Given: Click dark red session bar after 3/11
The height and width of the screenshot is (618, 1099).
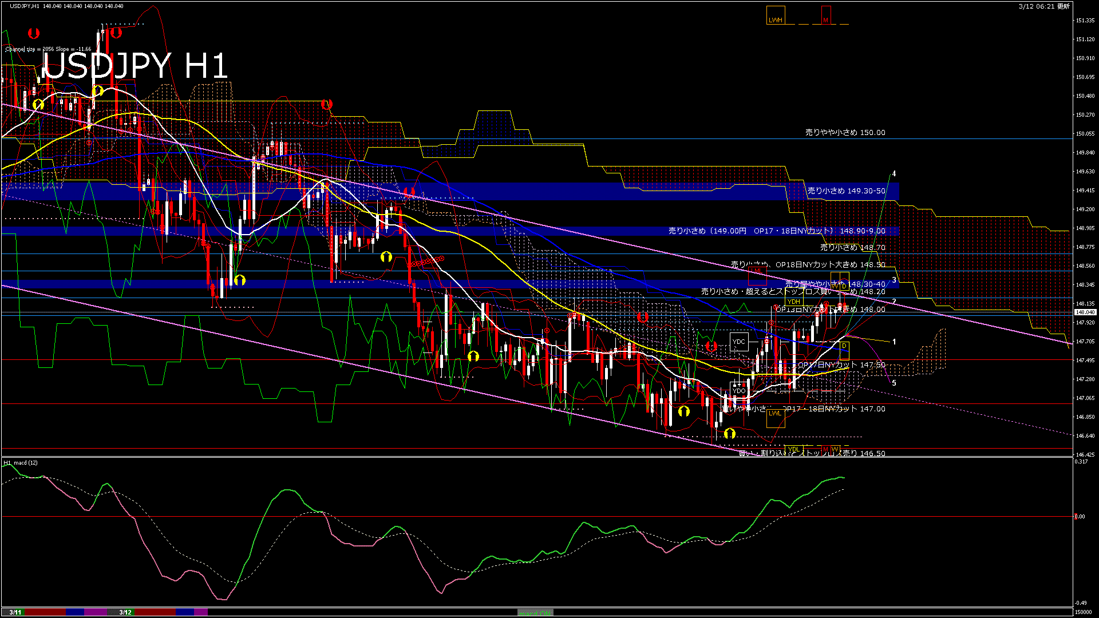Looking at the screenshot, I should click(x=46, y=612).
